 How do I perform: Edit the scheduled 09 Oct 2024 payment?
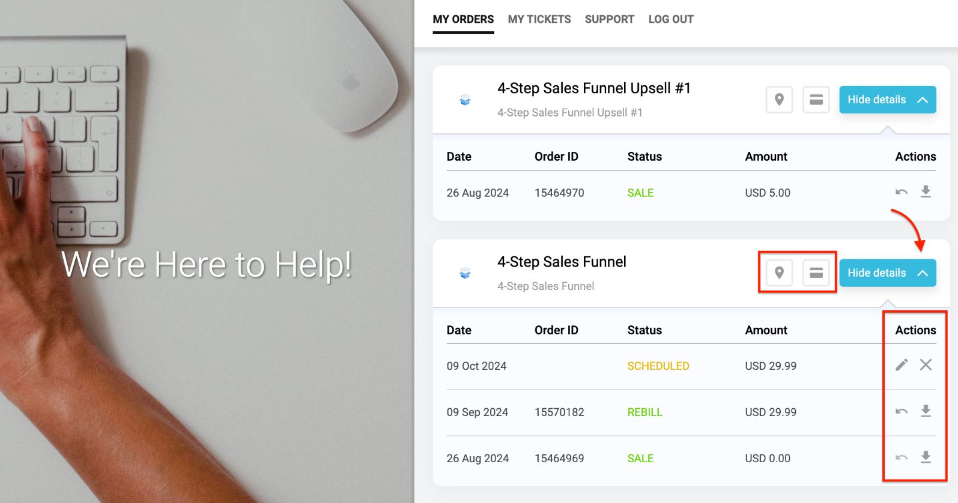click(x=902, y=365)
